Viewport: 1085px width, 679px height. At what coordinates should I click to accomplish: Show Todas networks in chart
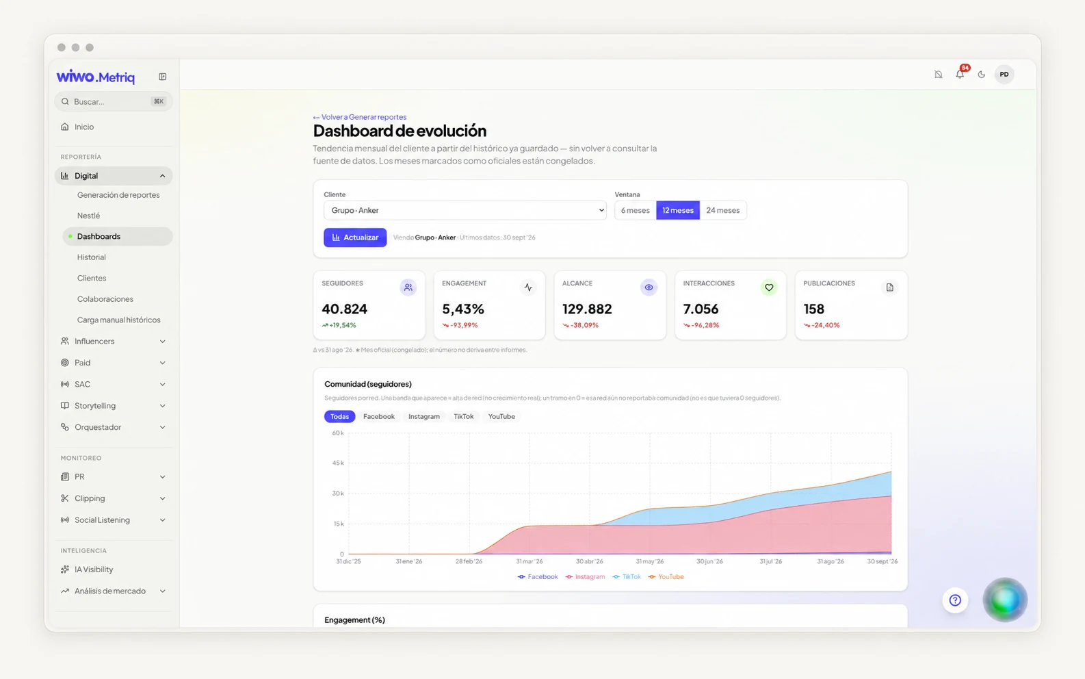[339, 416]
